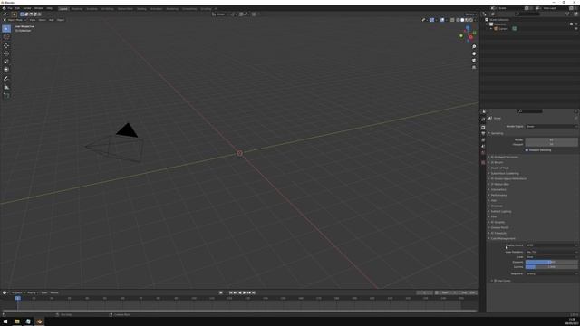Click the viewport zoom magnifier icon
This screenshot has width=580, height=326.
click(x=474, y=47)
